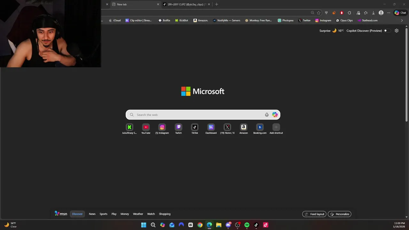This screenshot has width=409, height=230.
Task: Open the browser profile avatar
Action: coord(381,13)
